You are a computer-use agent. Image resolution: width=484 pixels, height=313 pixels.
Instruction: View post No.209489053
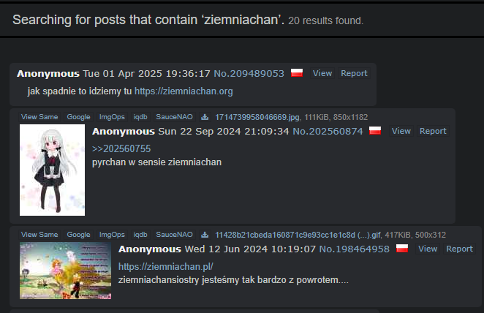click(x=322, y=73)
